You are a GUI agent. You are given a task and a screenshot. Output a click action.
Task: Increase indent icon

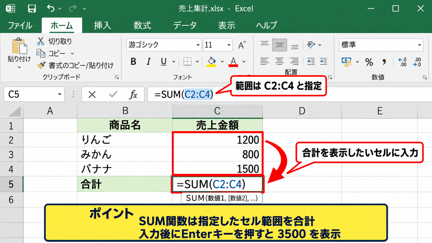(x=323, y=61)
